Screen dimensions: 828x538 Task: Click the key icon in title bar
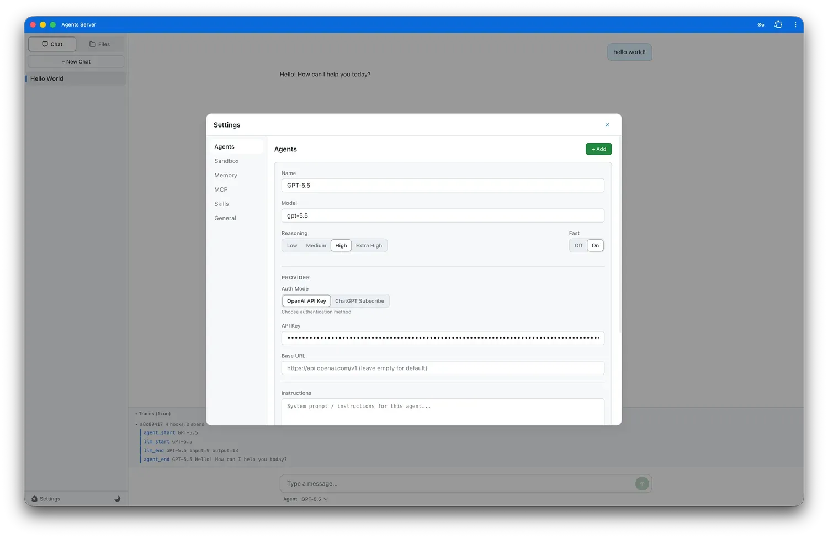(x=761, y=25)
